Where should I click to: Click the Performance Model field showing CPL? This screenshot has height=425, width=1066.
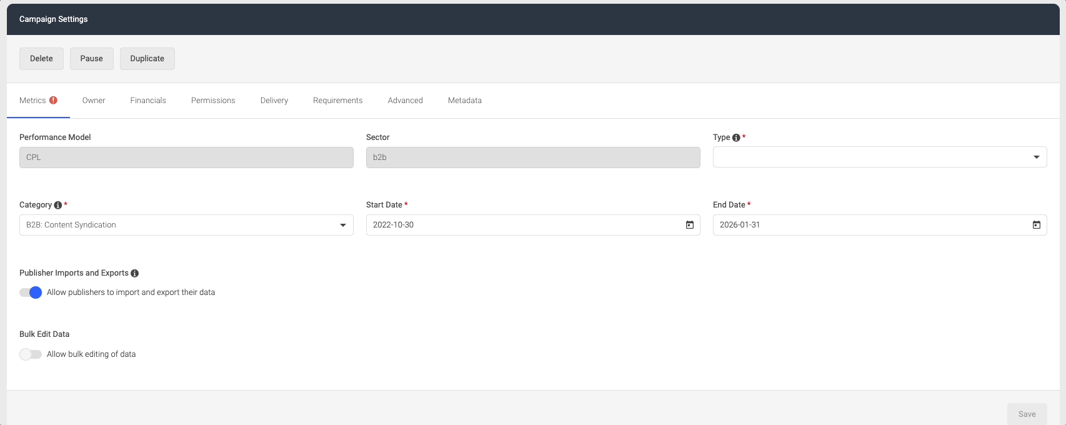click(186, 157)
